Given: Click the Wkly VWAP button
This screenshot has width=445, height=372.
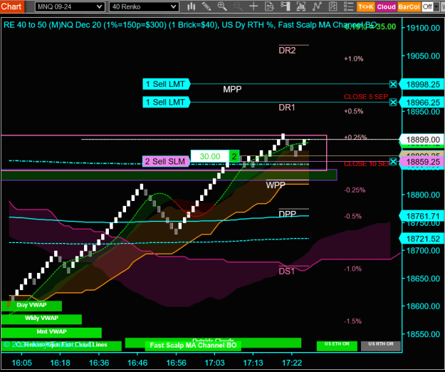Looking at the screenshot, I should click(41, 319).
